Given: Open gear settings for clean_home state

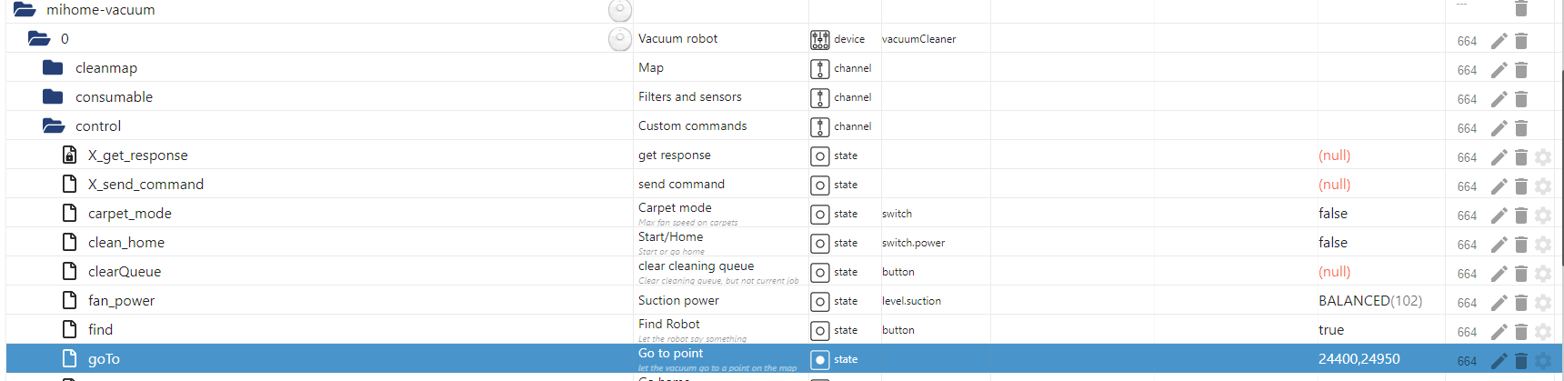Looking at the screenshot, I should pyautogui.click(x=1543, y=245).
